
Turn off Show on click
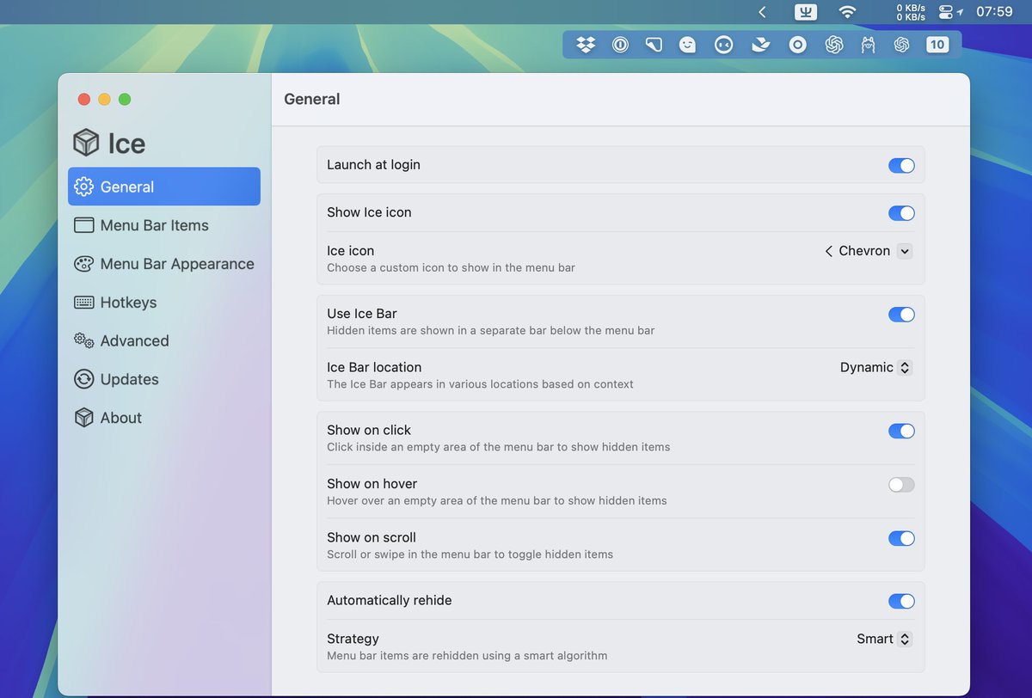901,431
